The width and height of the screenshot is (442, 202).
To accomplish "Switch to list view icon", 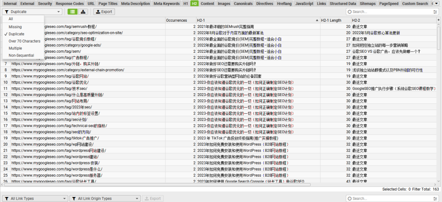I will (x=73, y=12).
